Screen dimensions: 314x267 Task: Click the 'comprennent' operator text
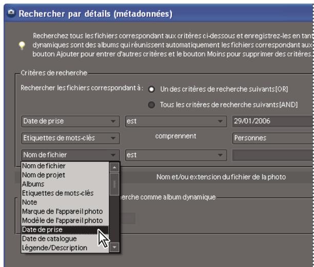175,136
